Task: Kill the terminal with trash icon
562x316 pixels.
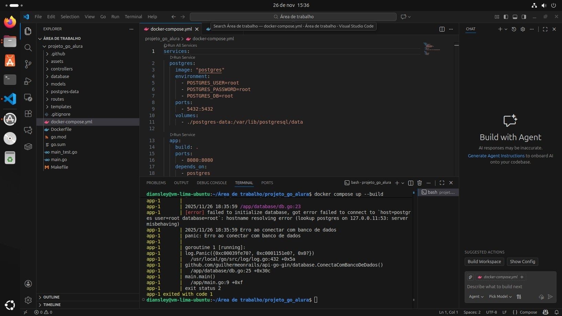Action: coord(420,183)
